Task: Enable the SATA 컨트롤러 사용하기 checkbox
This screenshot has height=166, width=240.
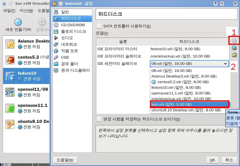Action: tap(99, 26)
